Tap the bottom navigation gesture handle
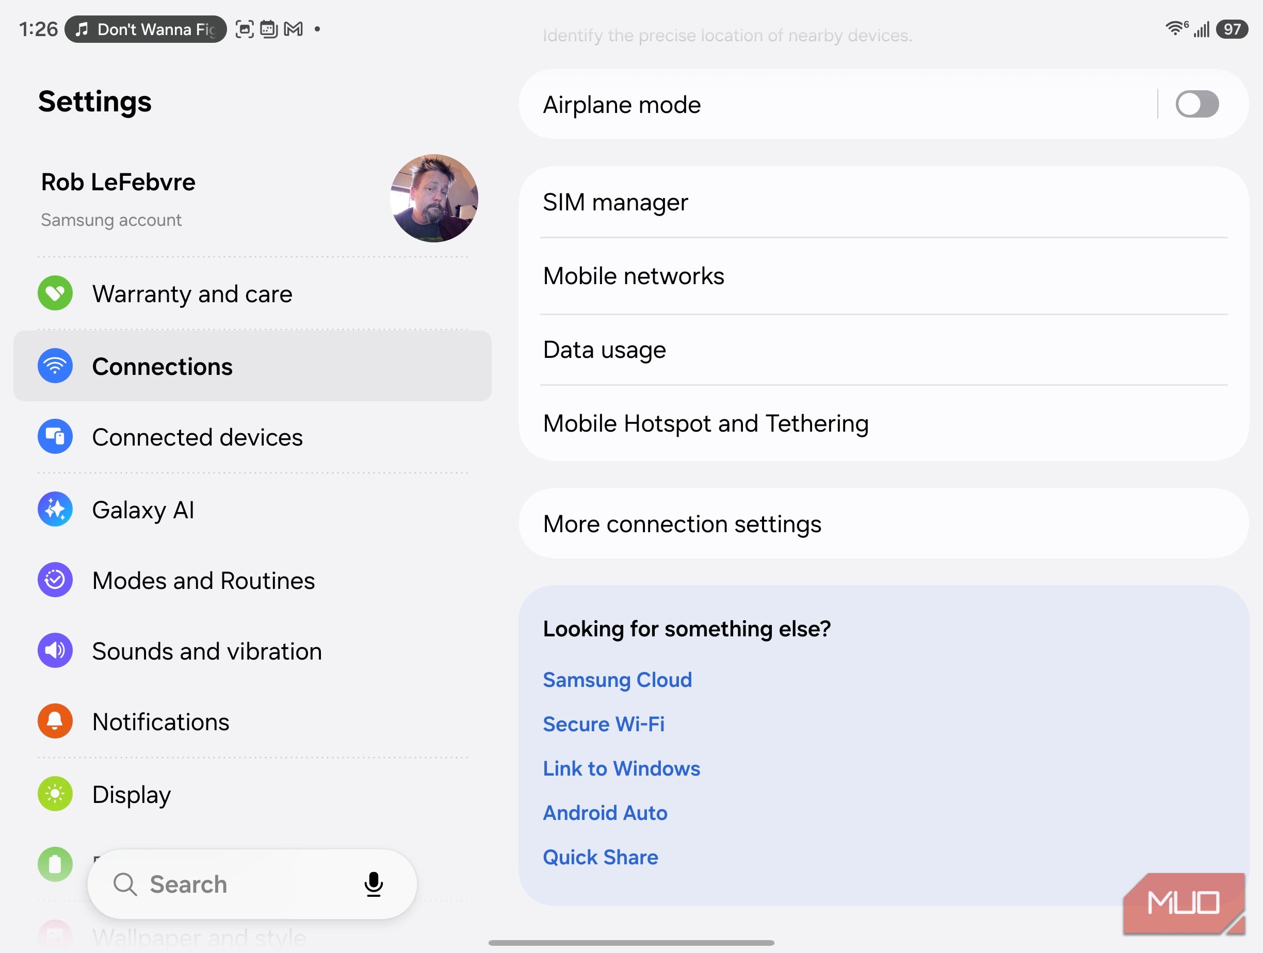 [x=631, y=943]
